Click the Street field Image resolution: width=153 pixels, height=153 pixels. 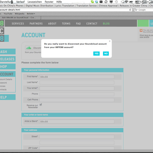tap(77, 137)
